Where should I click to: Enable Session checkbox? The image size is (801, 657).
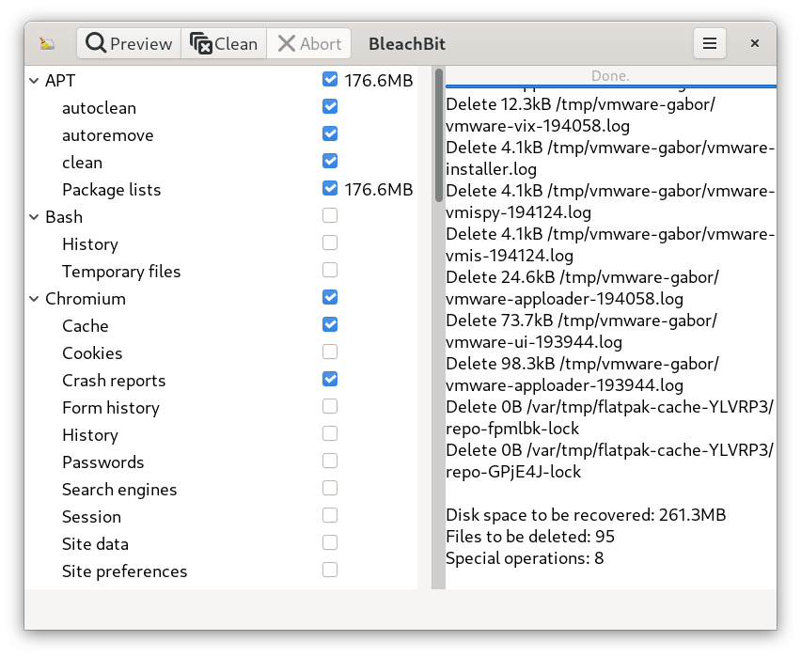pos(330,515)
